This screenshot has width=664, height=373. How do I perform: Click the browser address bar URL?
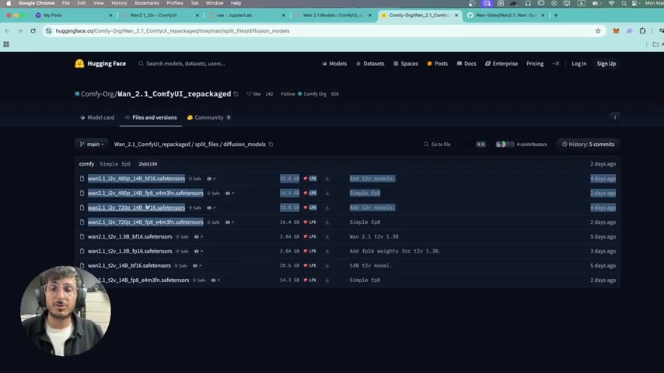pos(173,31)
